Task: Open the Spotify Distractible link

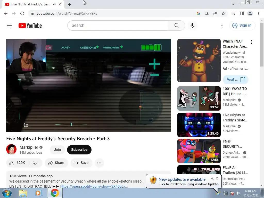Action: point(94,186)
